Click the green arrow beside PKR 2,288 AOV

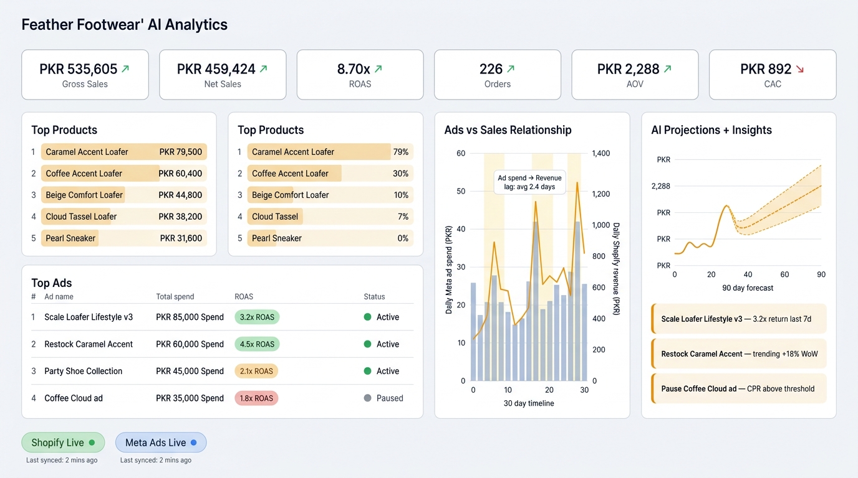click(668, 69)
